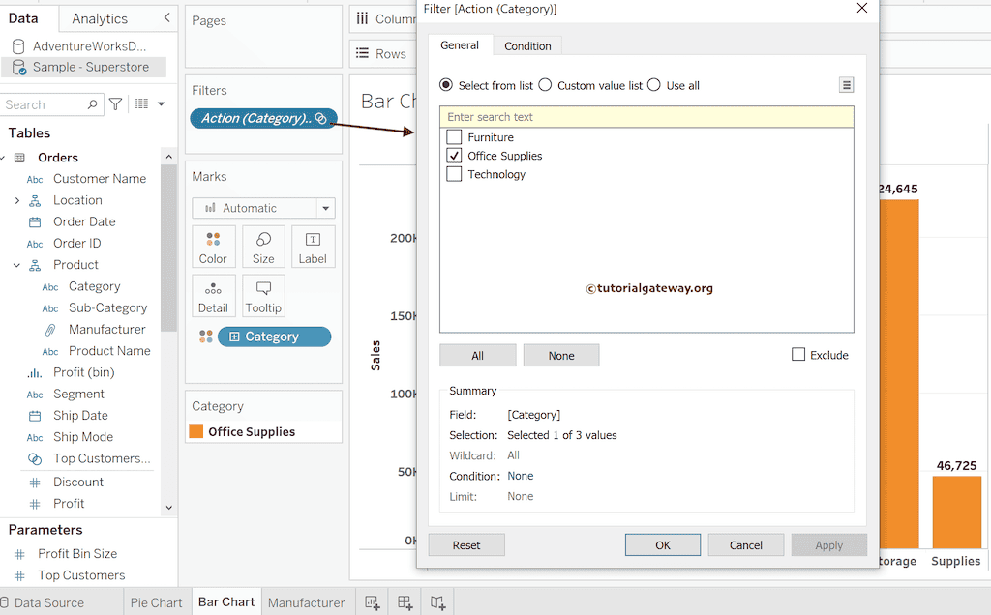The width and height of the screenshot is (991, 615).
Task: Expand the Location hierarchy
Action: (x=17, y=201)
